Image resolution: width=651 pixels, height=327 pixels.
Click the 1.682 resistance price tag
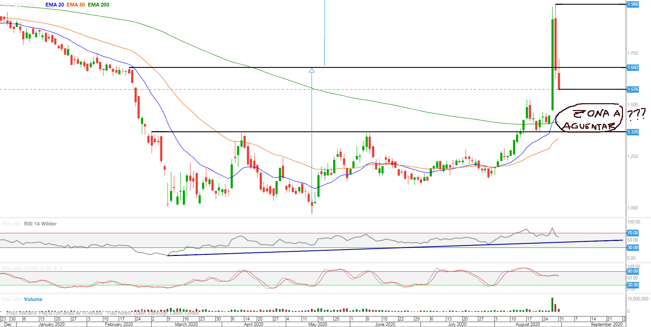[x=633, y=67]
